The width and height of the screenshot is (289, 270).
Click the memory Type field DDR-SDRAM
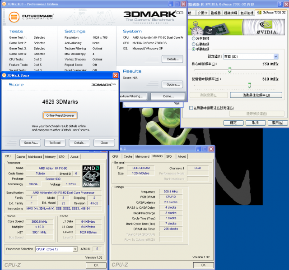coord(141,168)
